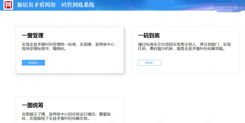Click 点击进入 button under 一码到底
Screen dimensions: 245x123
pyautogui.click(x=149, y=63)
